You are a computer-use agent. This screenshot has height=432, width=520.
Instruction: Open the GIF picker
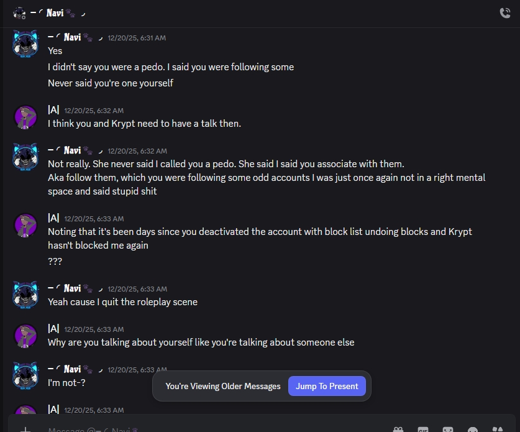pyautogui.click(x=423, y=430)
